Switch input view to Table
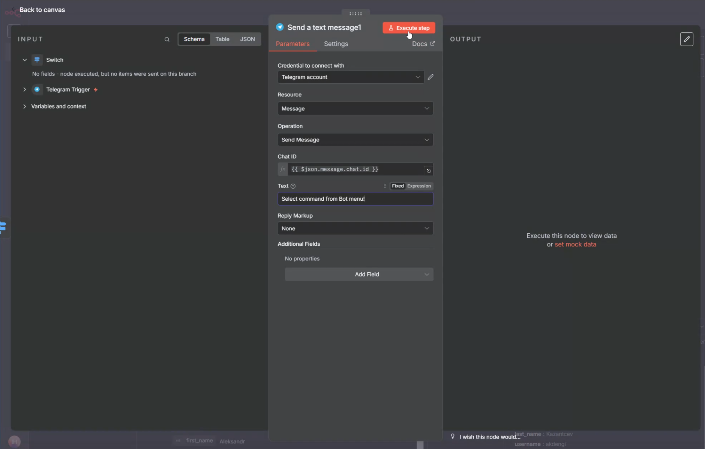 coord(222,39)
